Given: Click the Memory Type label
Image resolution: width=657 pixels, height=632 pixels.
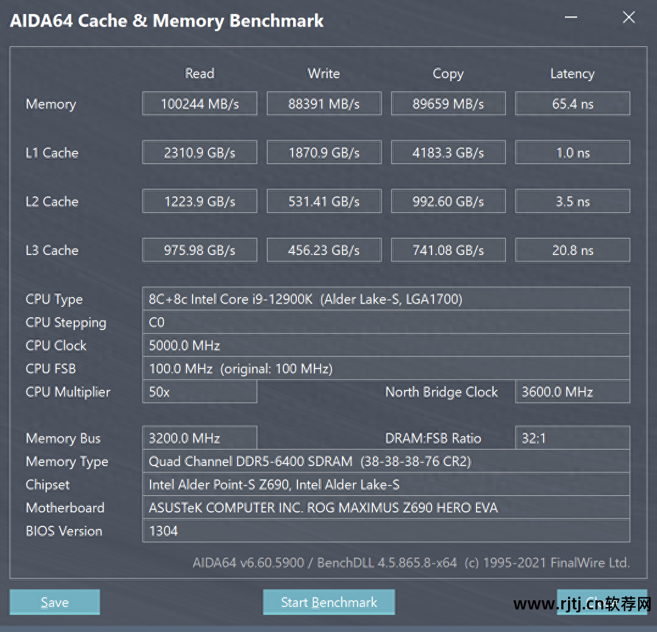Looking at the screenshot, I should point(66,462).
